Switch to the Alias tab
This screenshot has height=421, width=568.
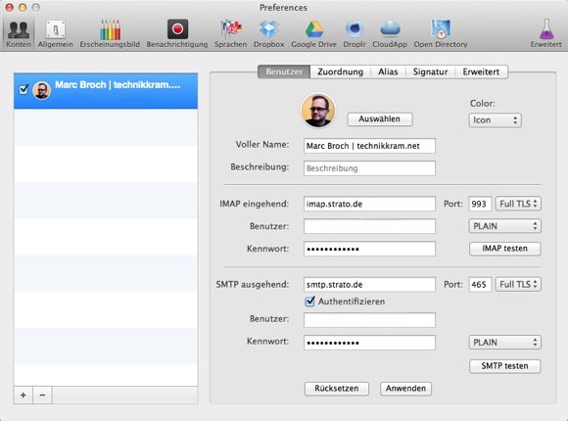[x=388, y=71]
